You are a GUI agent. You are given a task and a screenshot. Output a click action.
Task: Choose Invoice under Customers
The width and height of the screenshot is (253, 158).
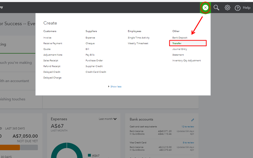[x=47, y=38]
